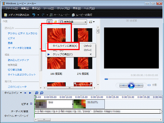Click the effects pane horizontal scrollbar thumb
The image size is (164, 123).
[x=69, y=88]
